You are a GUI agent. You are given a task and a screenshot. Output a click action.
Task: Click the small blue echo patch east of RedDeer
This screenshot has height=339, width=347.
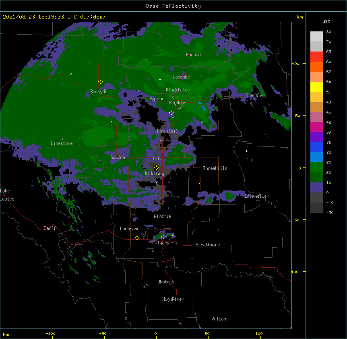(202, 105)
